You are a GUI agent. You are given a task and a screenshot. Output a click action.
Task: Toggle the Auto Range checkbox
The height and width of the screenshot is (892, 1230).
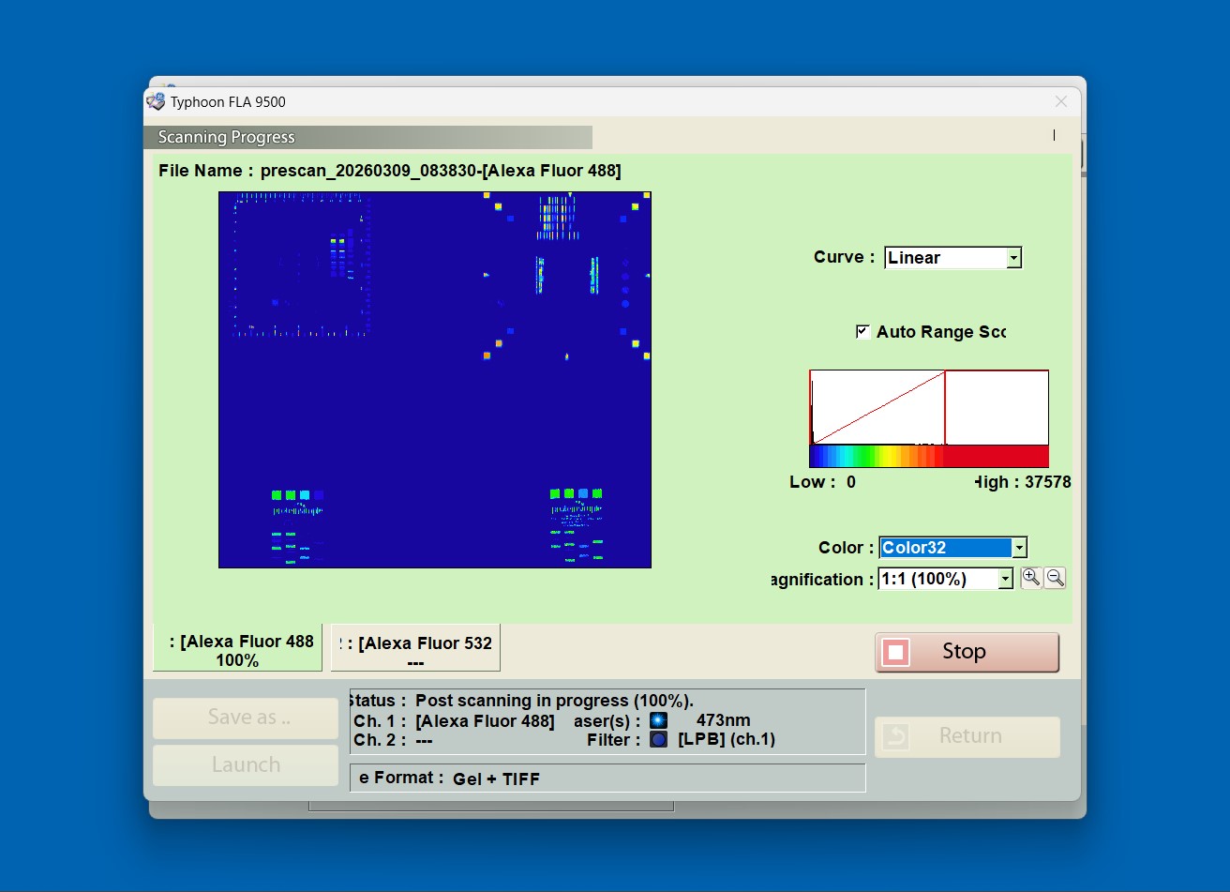click(862, 331)
